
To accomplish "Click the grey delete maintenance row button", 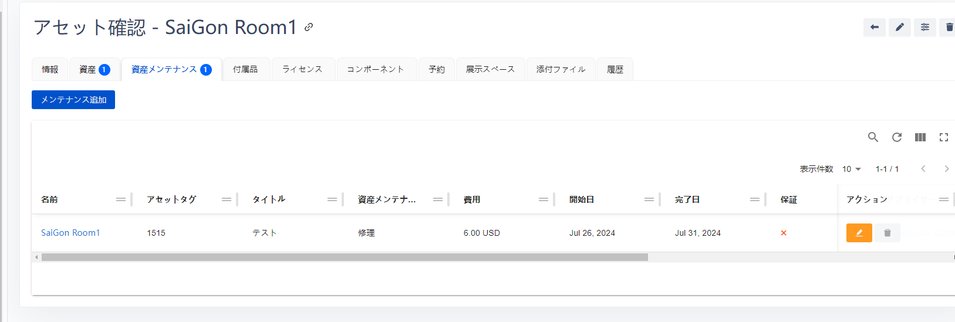I will point(887,233).
